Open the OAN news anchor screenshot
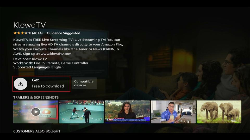This screenshot has height=140, width=250. pyautogui.click(x=127, y=112)
